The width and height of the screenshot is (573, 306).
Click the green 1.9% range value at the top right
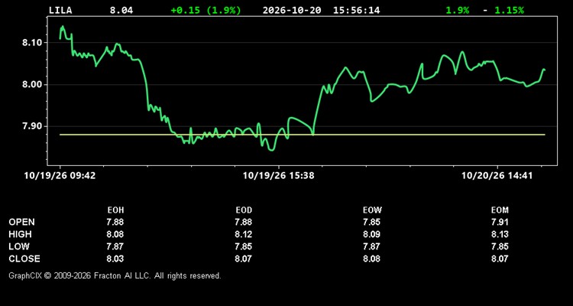[457, 10]
